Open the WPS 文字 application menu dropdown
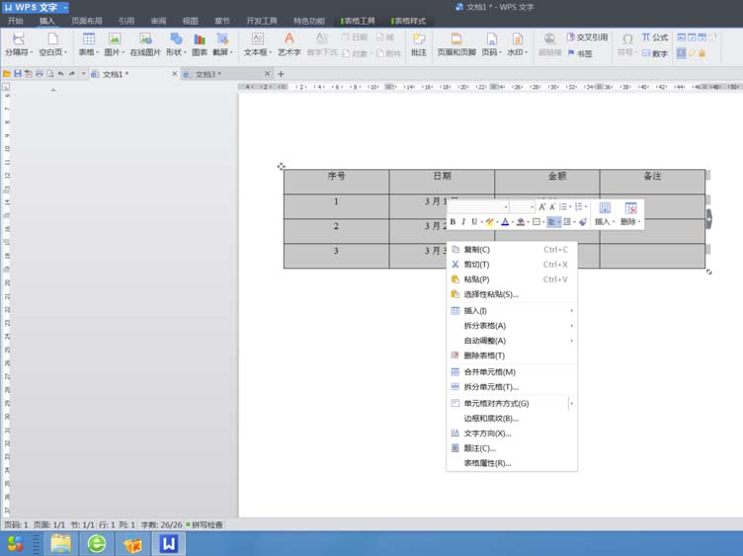Image resolution: width=743 pixels, height=556 pixels. coord(65,8)
